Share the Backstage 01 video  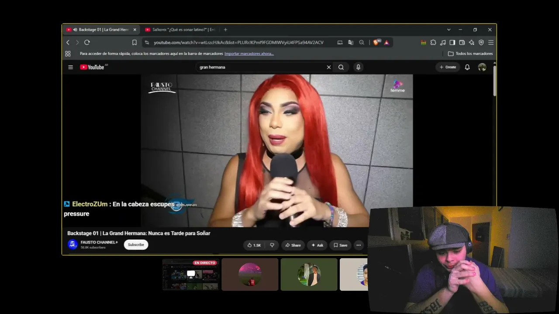293,245
